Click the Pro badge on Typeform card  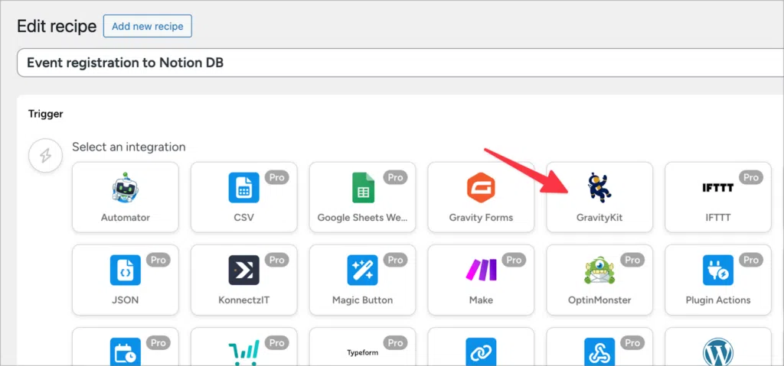(396, 342)
